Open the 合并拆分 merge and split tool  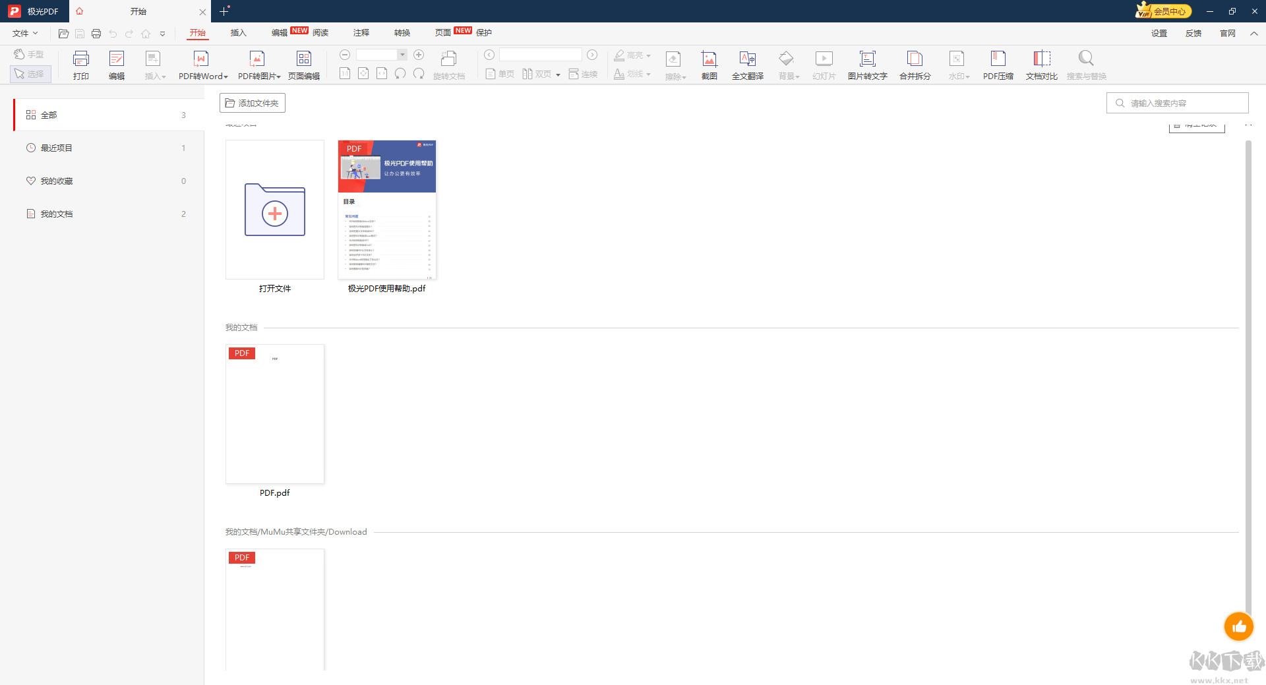pos(915,65)
